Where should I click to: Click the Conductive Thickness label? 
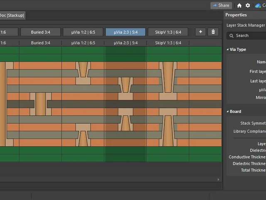[x=247, y=157]
